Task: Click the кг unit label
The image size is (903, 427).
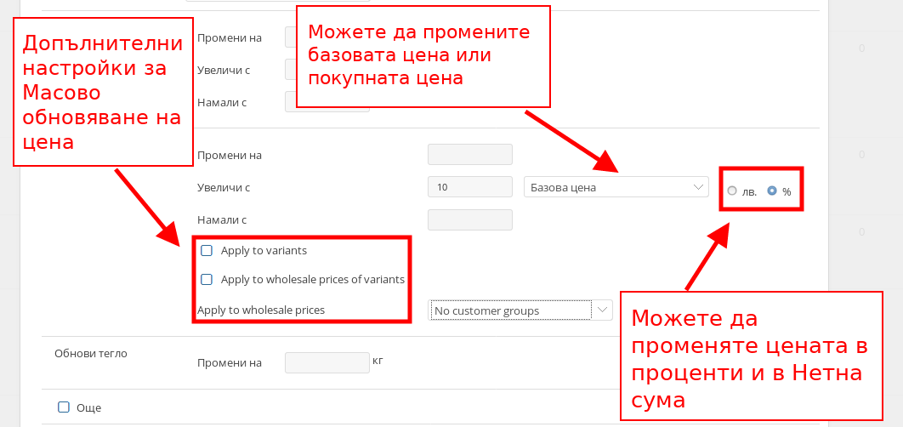Action: (378, 361)
